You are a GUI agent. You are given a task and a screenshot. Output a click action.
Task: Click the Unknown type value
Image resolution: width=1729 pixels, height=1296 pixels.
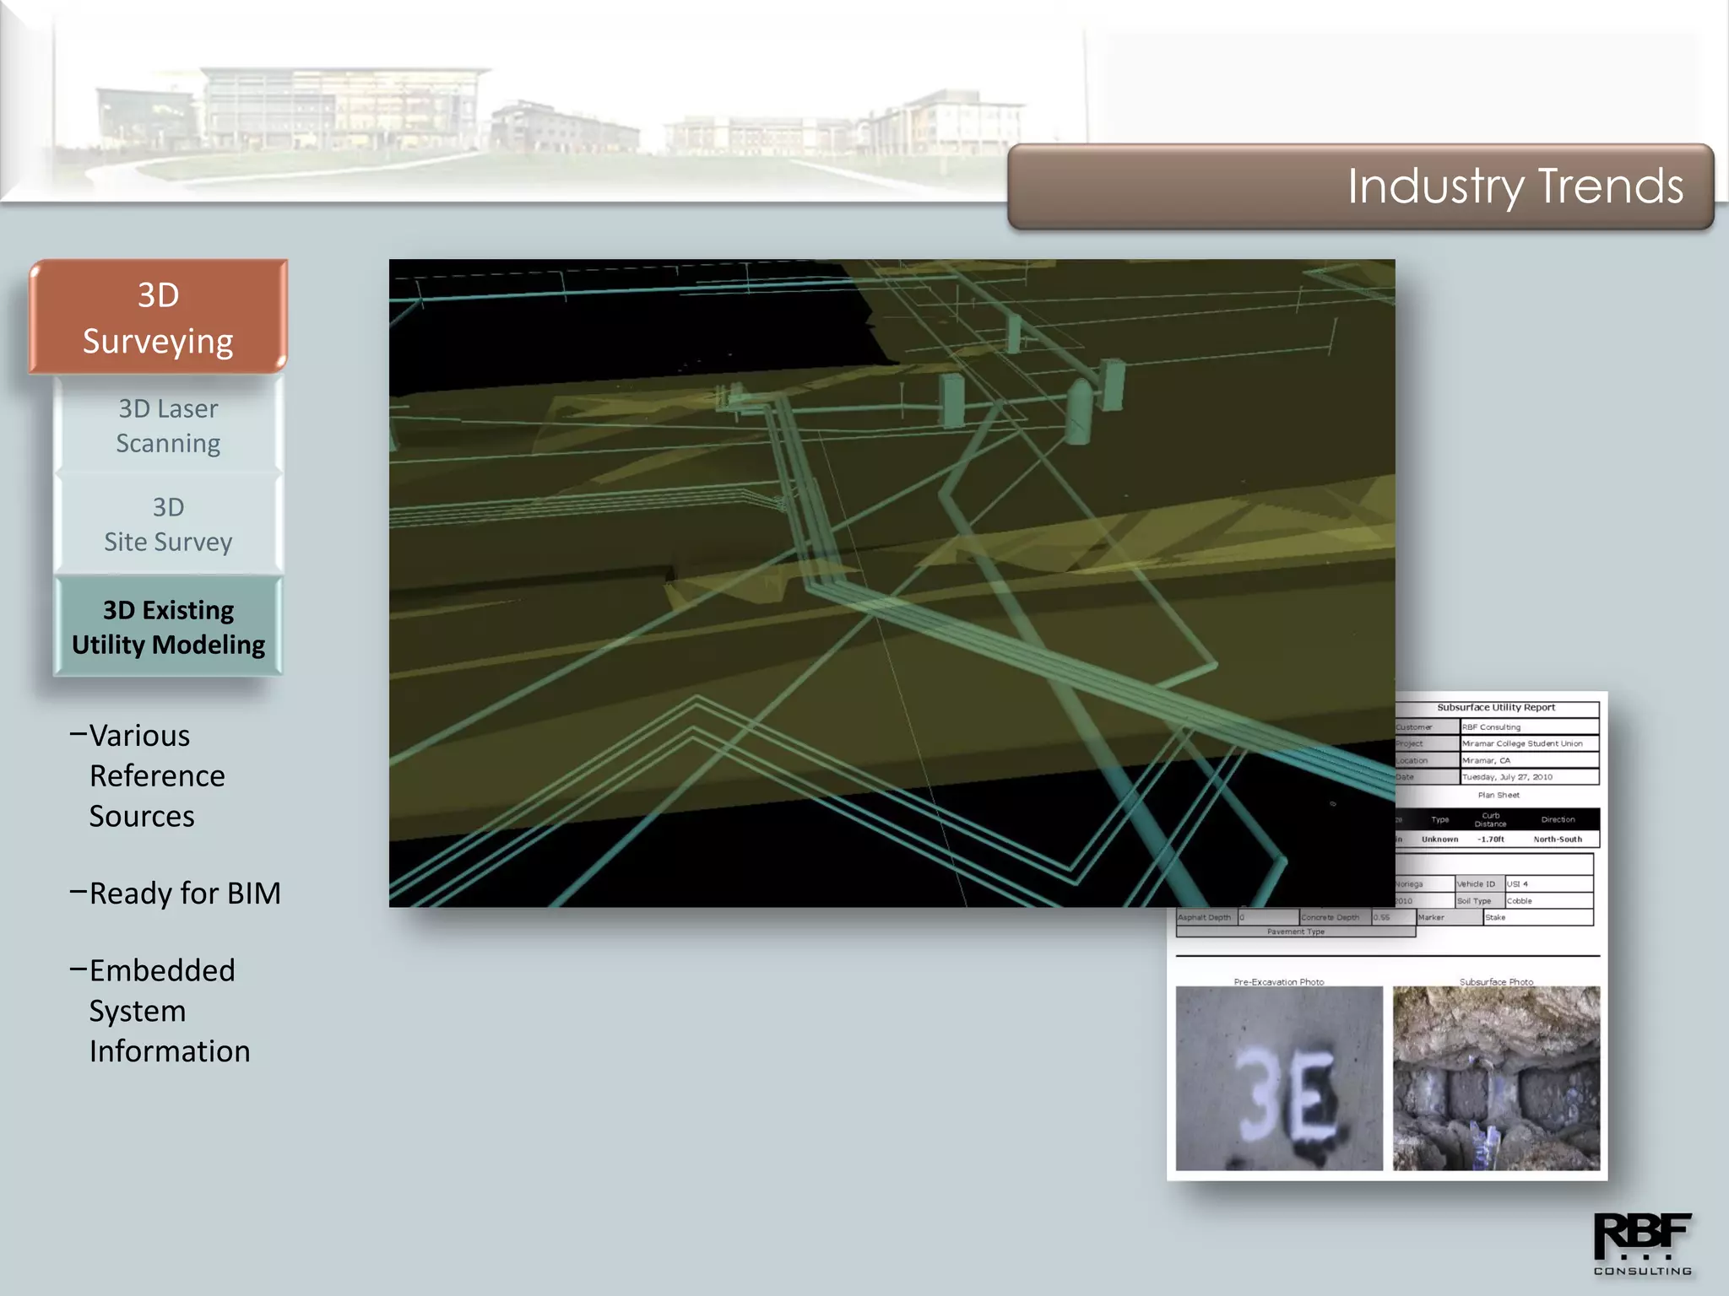pyautogui.click(x=1439, y=840)
